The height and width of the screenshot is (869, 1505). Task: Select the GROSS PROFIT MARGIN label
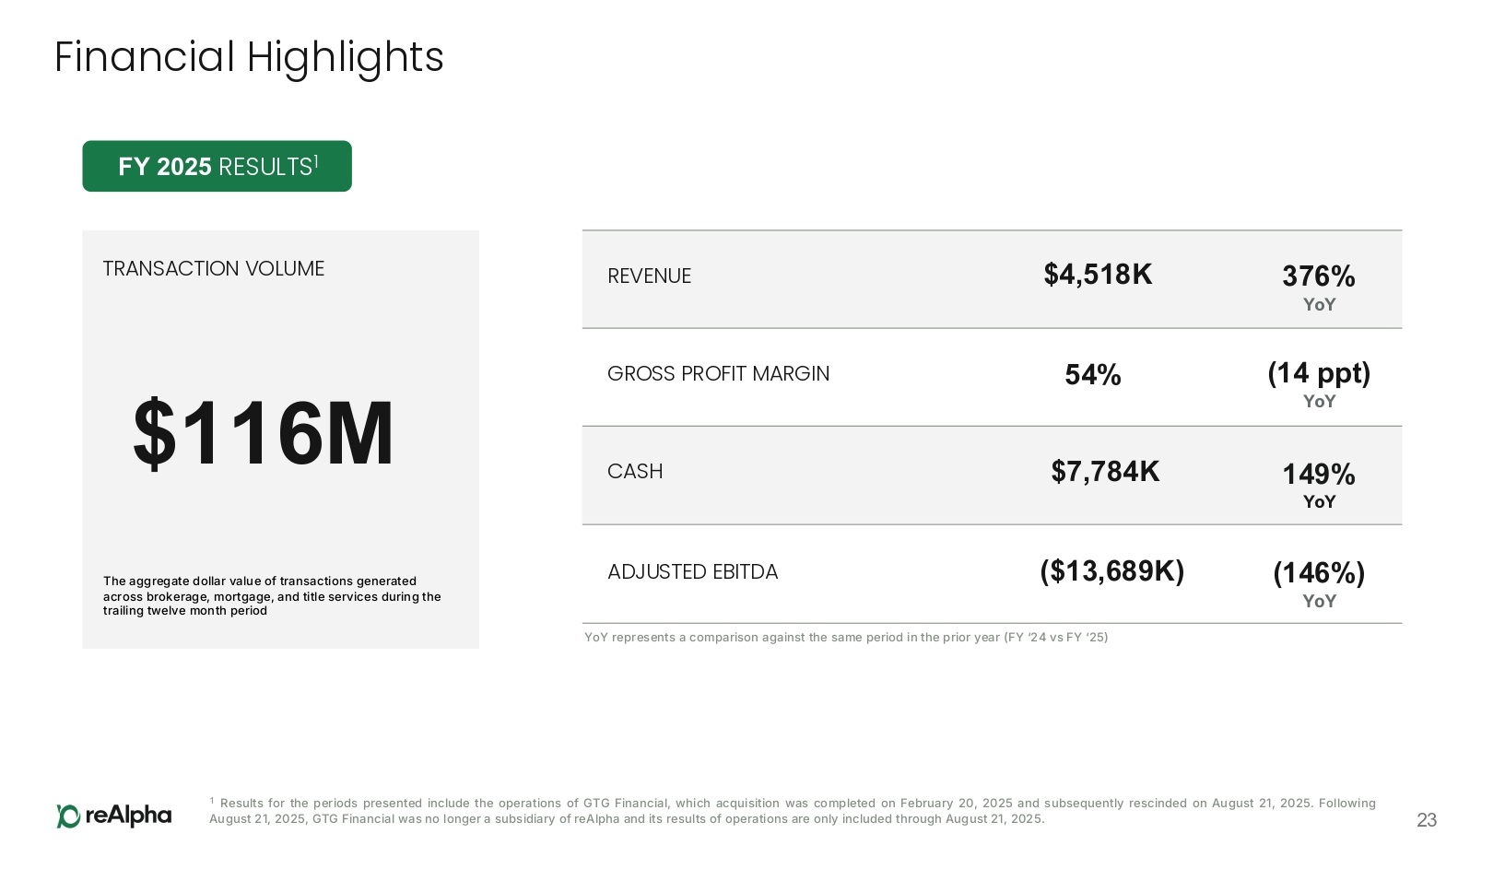[718, 374]
